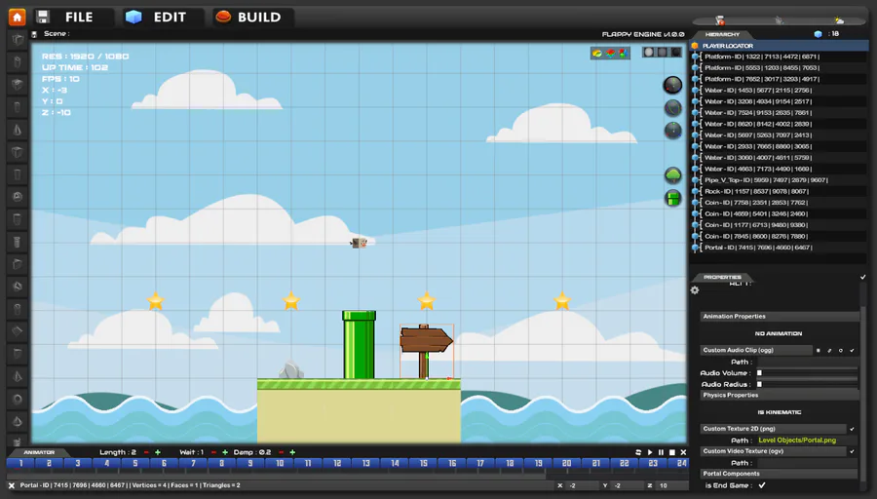Select the pencil icon beside Custom Audio Clip
This screenshot has height=499, width=877.
point(829,350)
